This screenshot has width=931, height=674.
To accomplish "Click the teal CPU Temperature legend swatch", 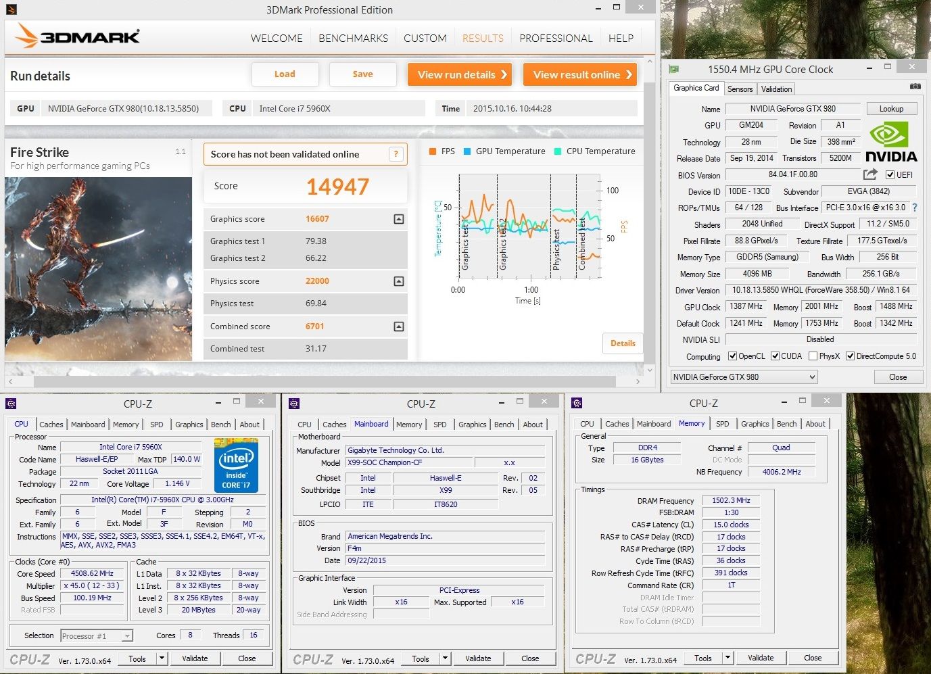I will (x=558, y=151).
